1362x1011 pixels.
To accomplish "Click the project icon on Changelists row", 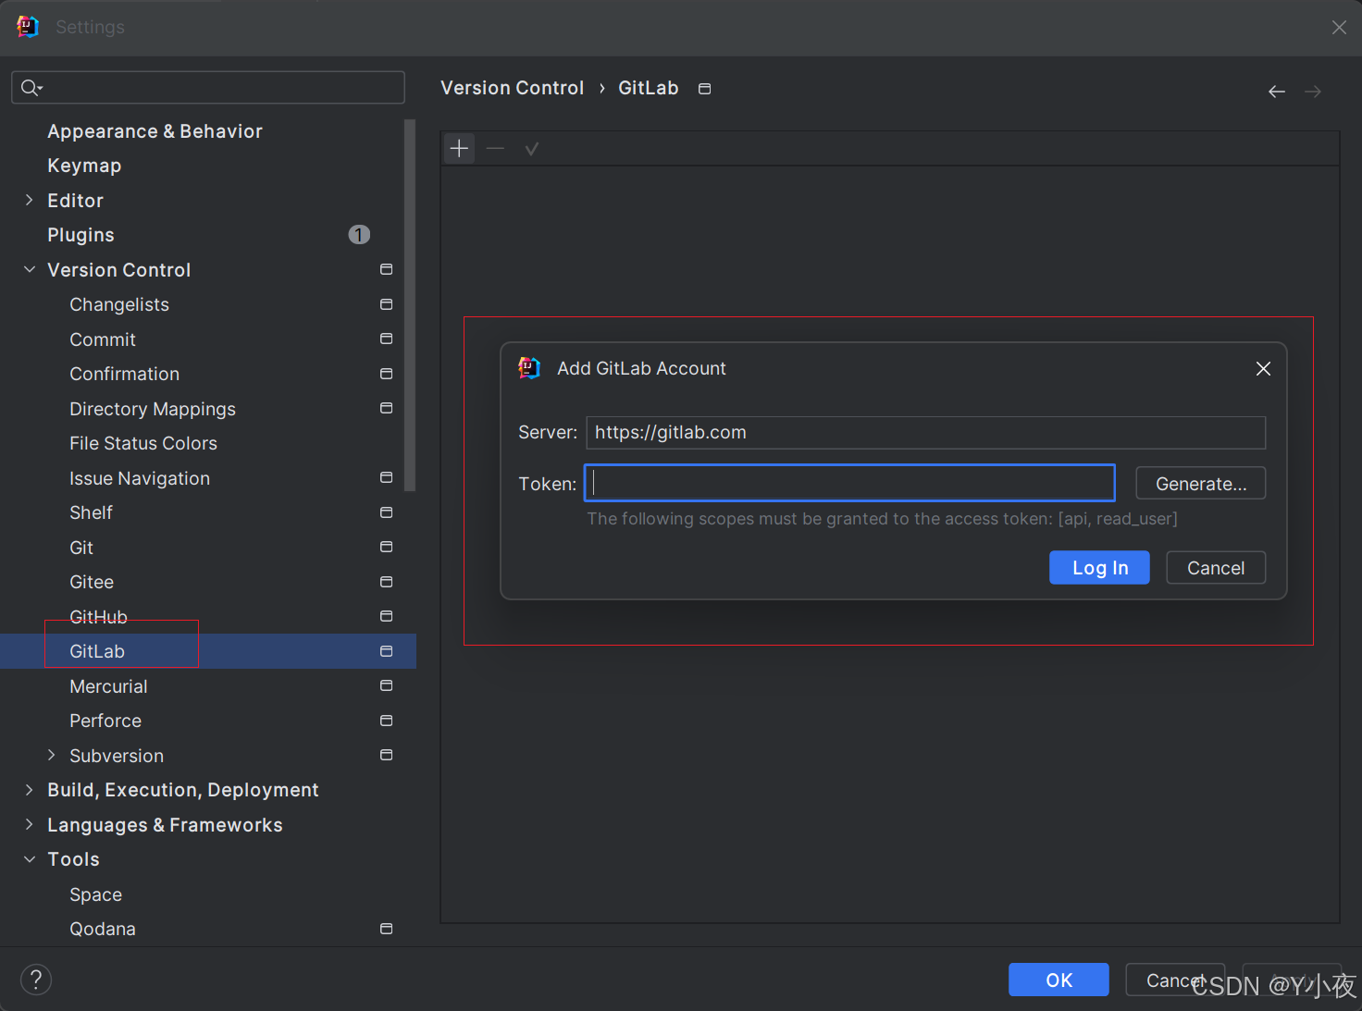I will pos(387,304).
